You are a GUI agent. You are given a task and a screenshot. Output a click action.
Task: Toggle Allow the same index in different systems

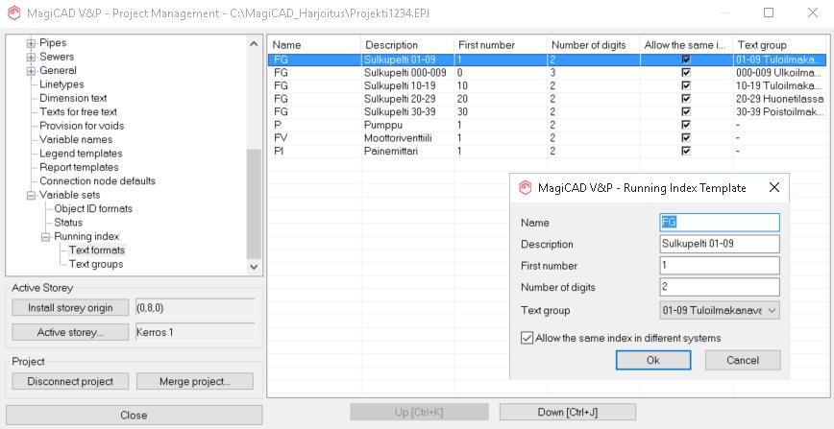[x=527, y=338]
